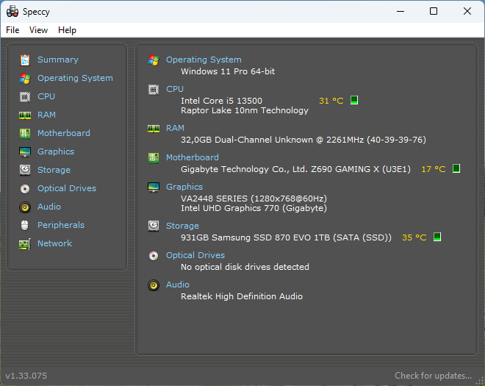Open Audio section from sidebar

(49, 207)
